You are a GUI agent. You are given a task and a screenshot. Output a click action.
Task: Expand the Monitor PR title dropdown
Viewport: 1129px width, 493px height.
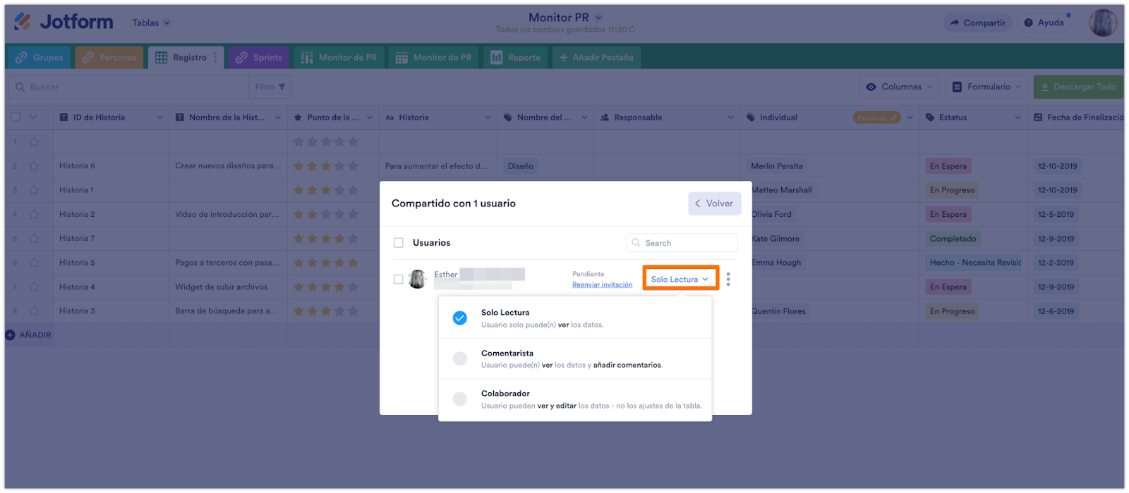[598, 18]
